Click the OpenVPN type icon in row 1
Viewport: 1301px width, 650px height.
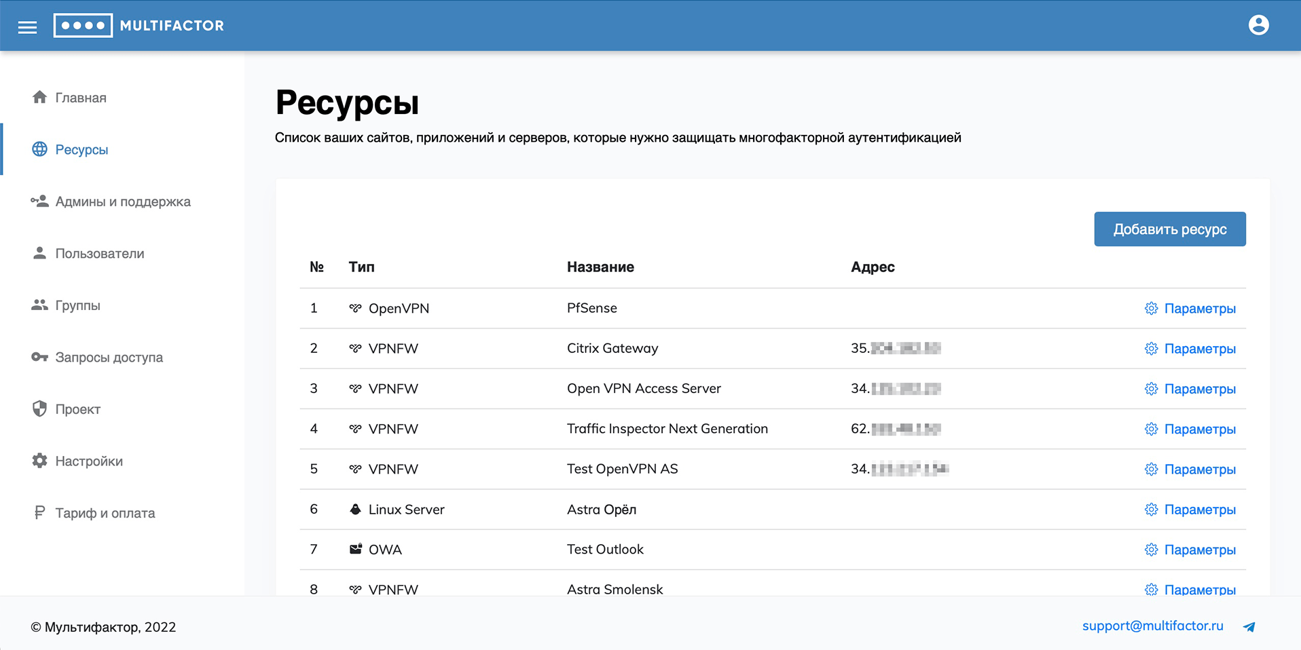(x=355, y=309)
